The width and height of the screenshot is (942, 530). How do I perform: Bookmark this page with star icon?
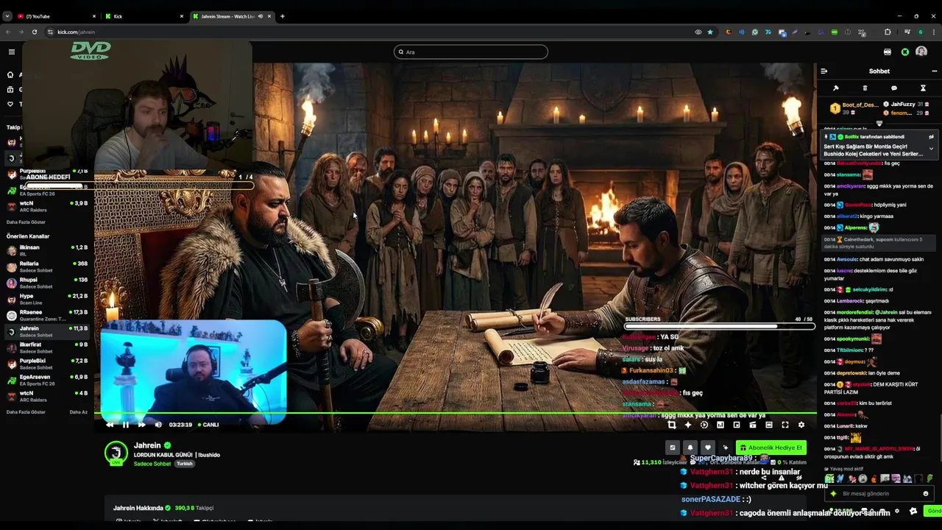(710, 32)
